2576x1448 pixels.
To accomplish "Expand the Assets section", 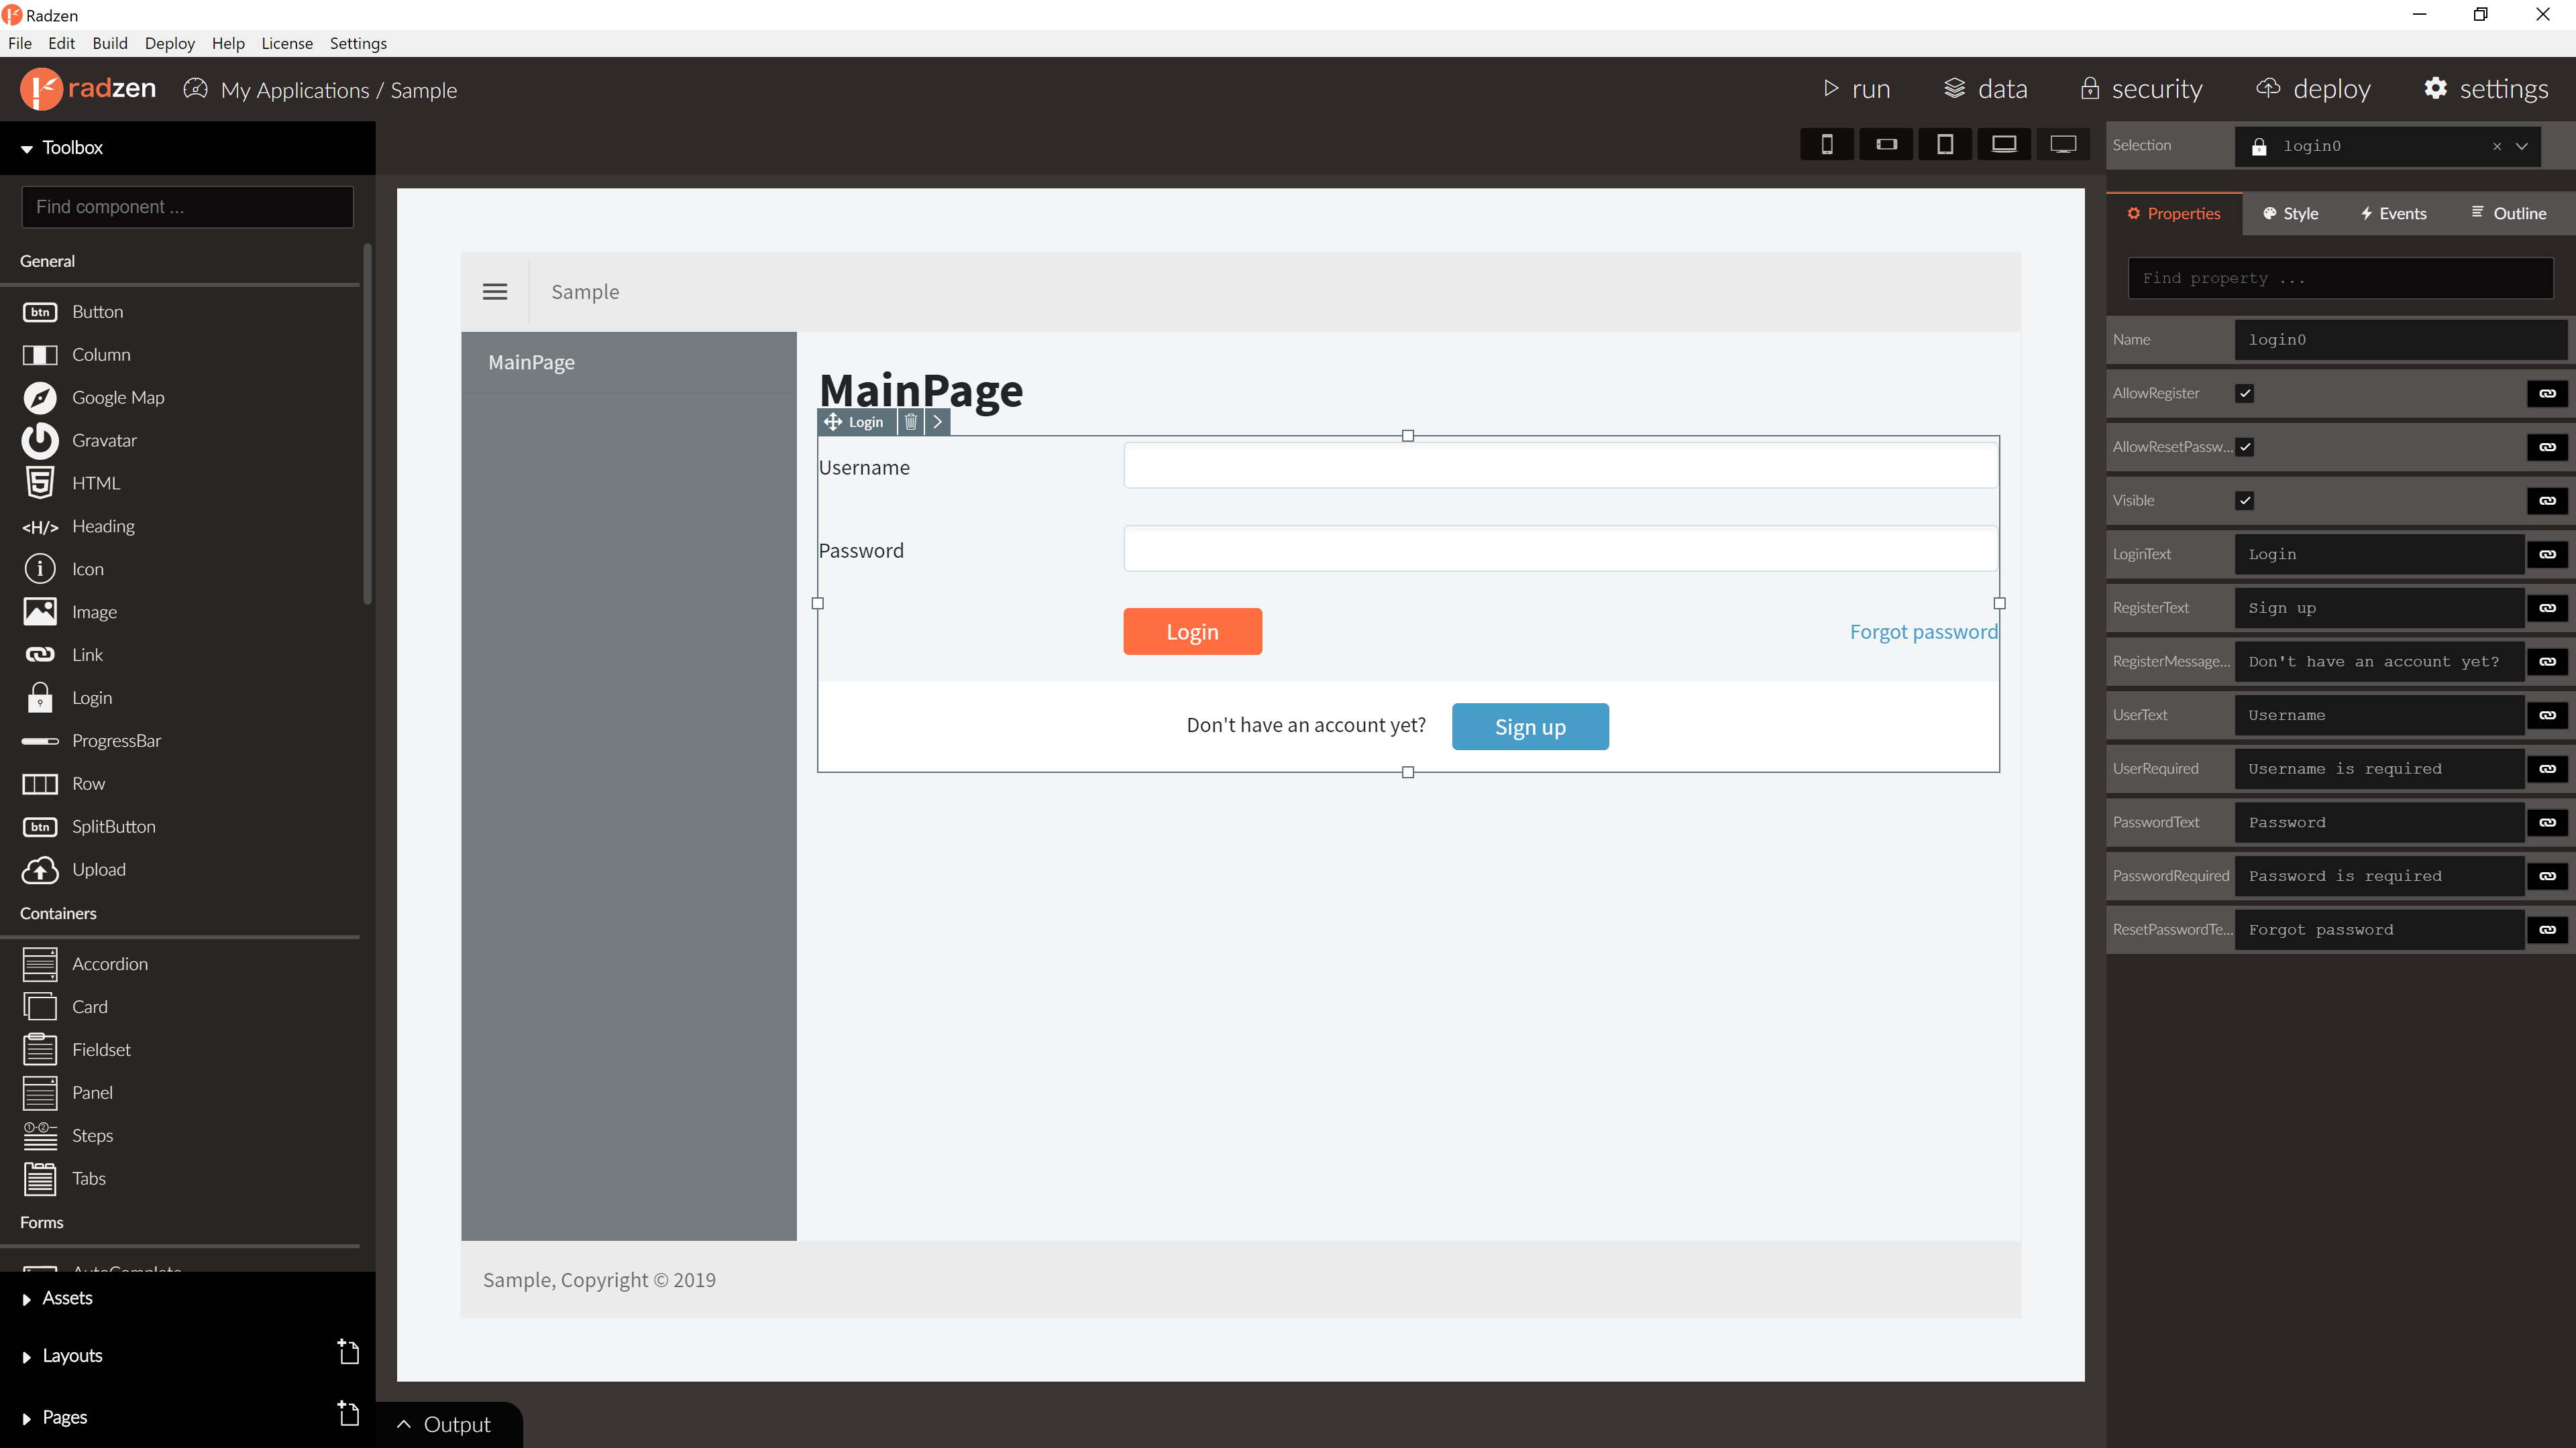I will click(27, 1299).
